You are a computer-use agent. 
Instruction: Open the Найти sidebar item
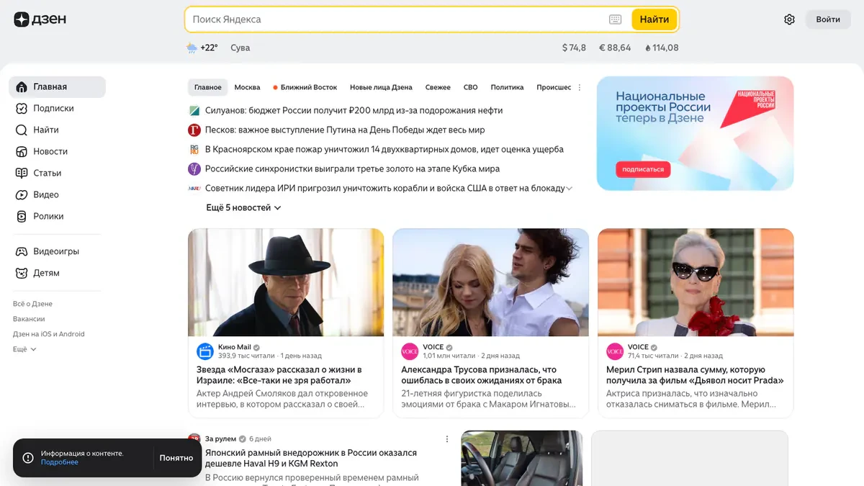57,130
